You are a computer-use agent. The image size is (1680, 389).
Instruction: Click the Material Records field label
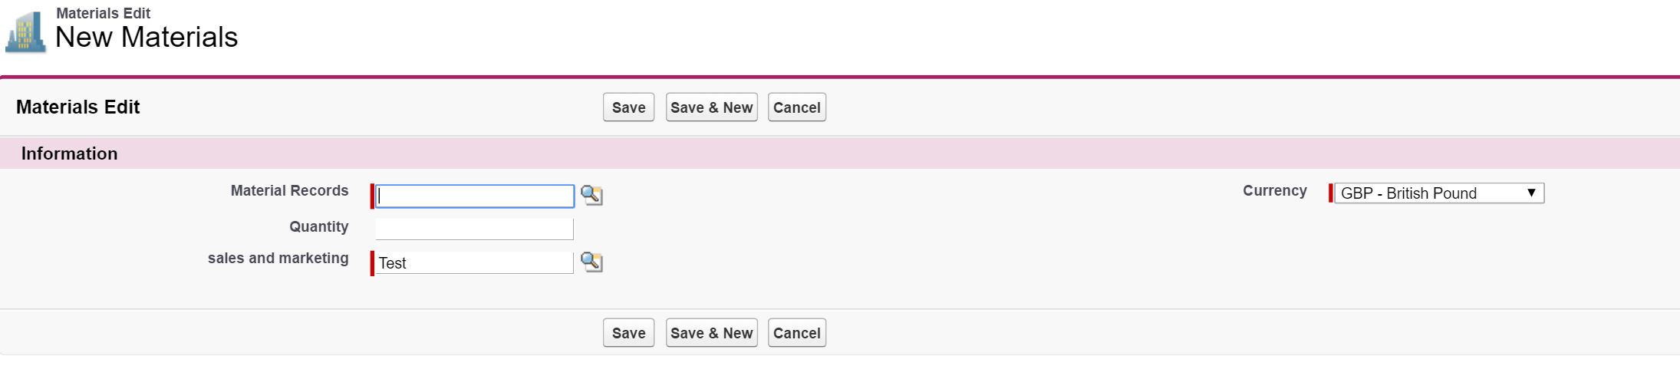point(289,191)
